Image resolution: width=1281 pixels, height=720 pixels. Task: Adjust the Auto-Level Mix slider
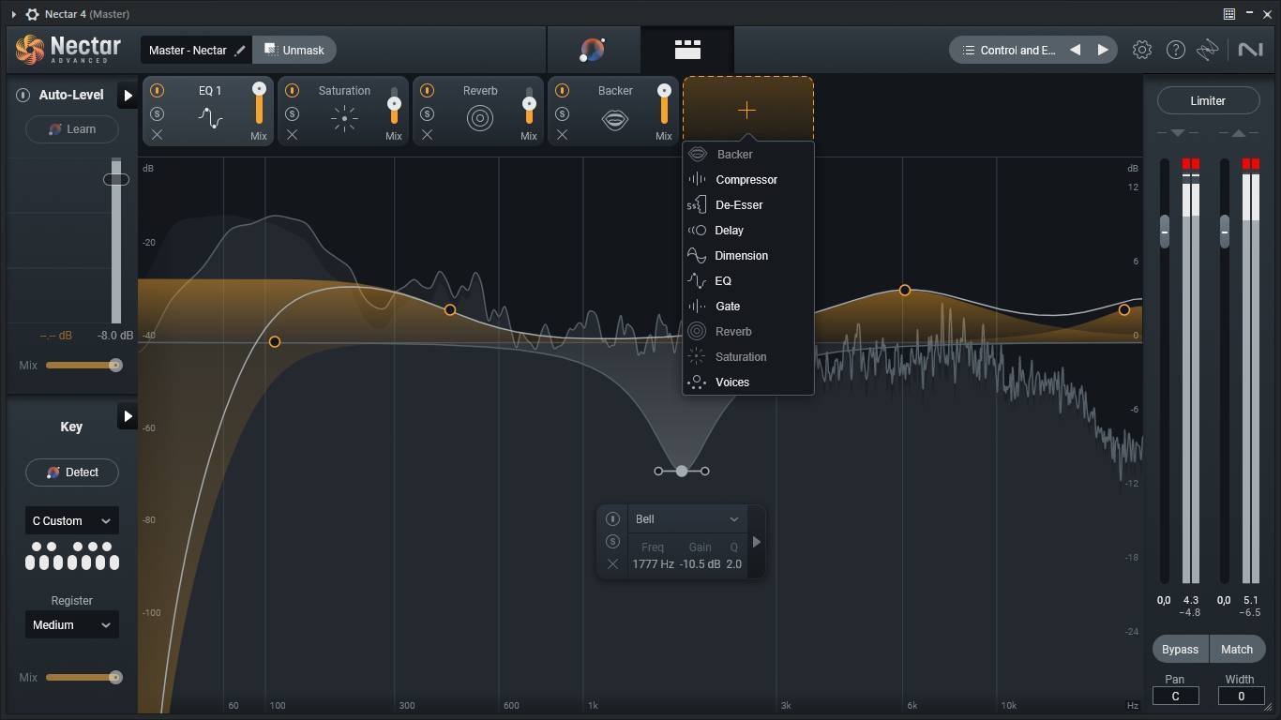pos(83,365)
